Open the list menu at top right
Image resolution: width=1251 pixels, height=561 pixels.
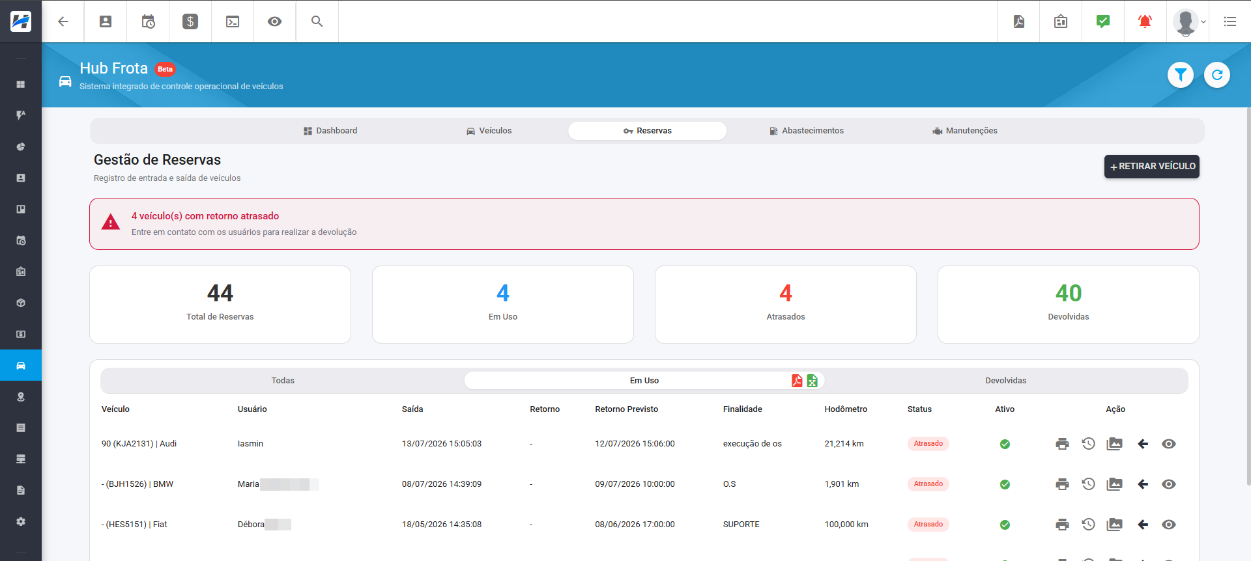coord(1230,21)
